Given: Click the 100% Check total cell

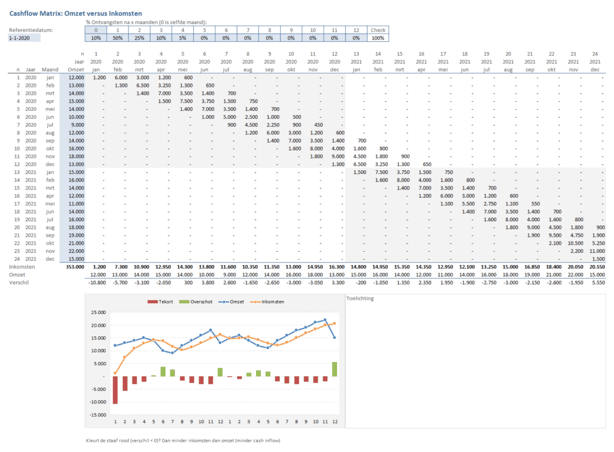Looking at the screenshot, I should tap(378, 38).
